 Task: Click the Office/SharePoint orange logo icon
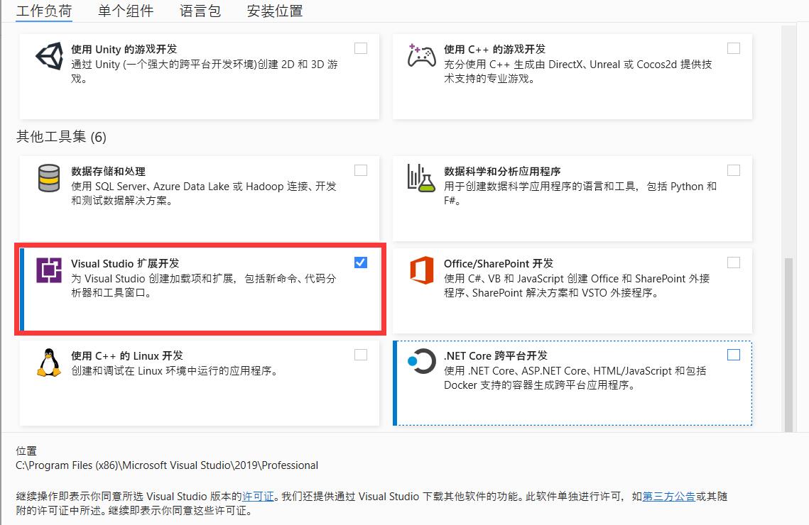pos(421,270)
